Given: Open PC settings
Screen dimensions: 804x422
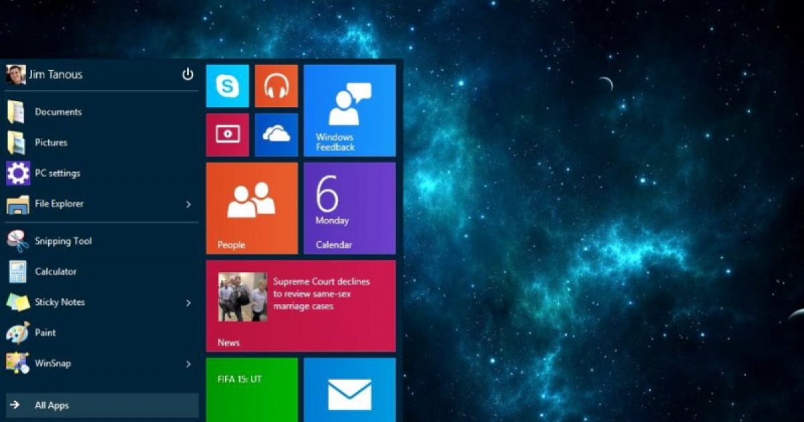Looking at the screenshot, I should pos(58,173).
